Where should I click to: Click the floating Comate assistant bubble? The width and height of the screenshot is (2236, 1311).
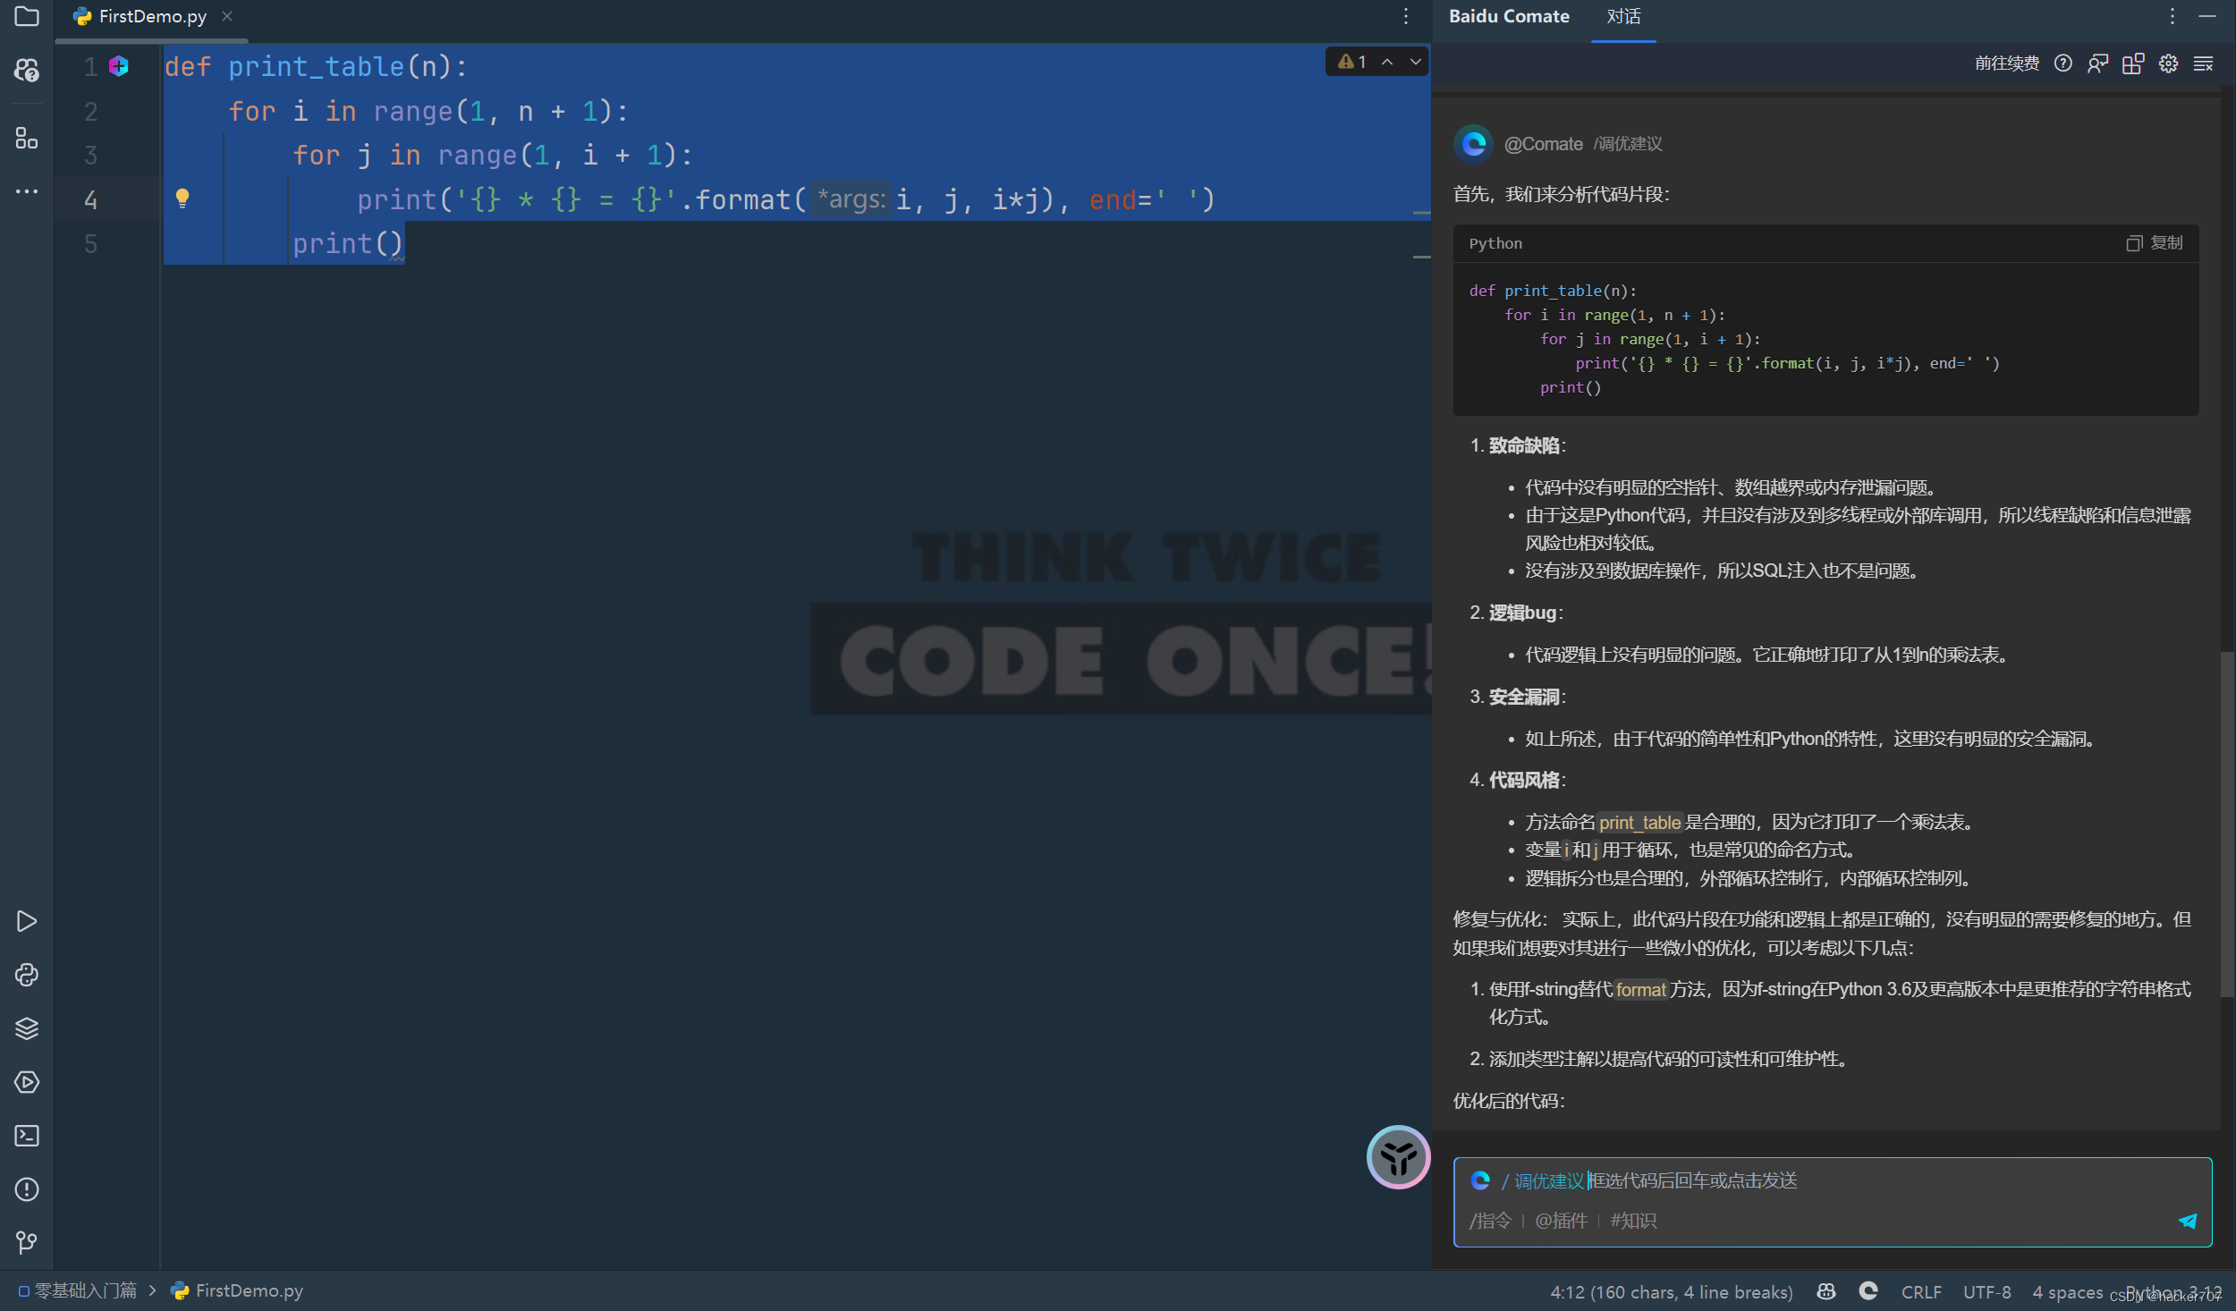tap(1398, 1157)
